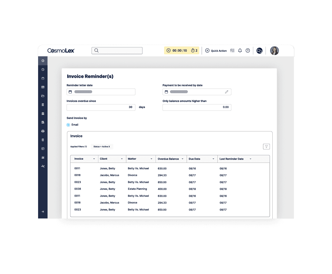Expand the Overdue Balance column dropdown

183,159
